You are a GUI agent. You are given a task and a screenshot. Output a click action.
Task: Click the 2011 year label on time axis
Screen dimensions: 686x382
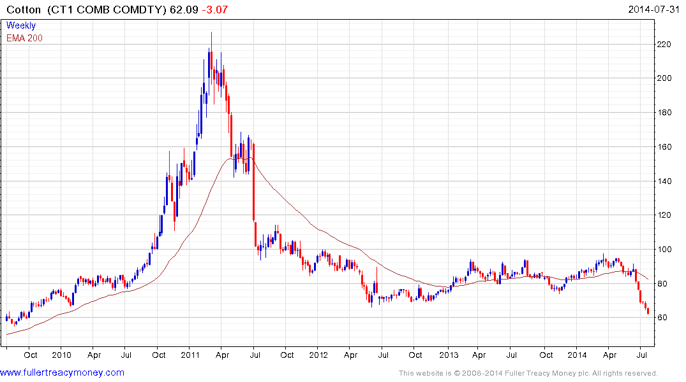click(x=190, y=355)
